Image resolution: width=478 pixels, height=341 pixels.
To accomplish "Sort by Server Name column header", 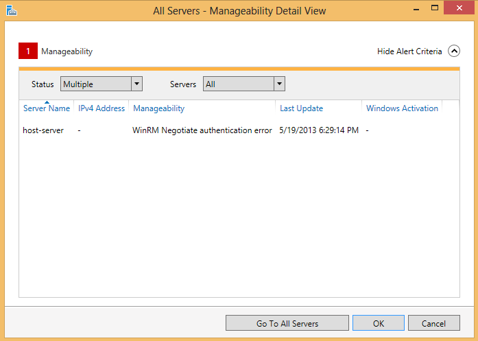I will (x=47, y=108).
